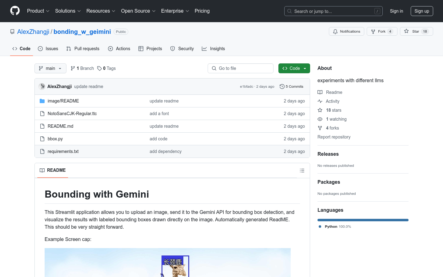443x277 pixels.
Task: Open the Insights tab
Action: point(214,49)
